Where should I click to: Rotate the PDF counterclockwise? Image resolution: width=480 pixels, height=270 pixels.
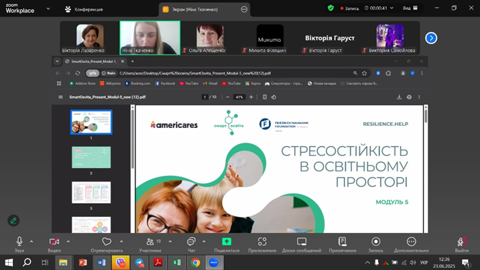[274, 97]
